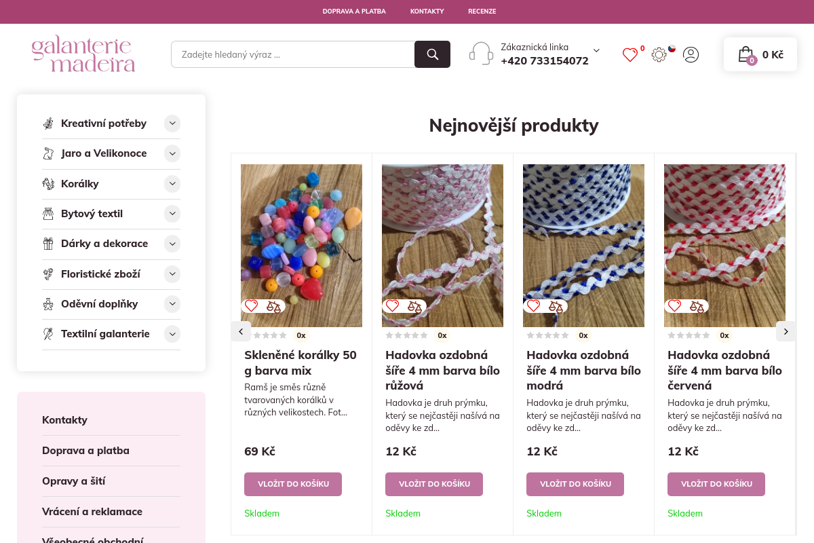Image resolution: width=814 pixels, height=543 pixels.
Task: Go to Recenze in top menu
Action: click(x=482, y=12)
